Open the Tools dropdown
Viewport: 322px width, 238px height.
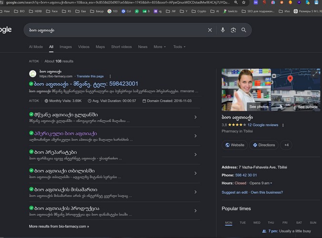[179, 47]
